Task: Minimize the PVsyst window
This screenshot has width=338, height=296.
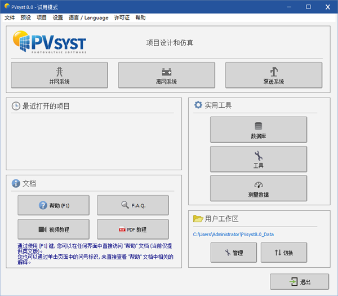Action: pyautogui.click(x=289, y=7)
